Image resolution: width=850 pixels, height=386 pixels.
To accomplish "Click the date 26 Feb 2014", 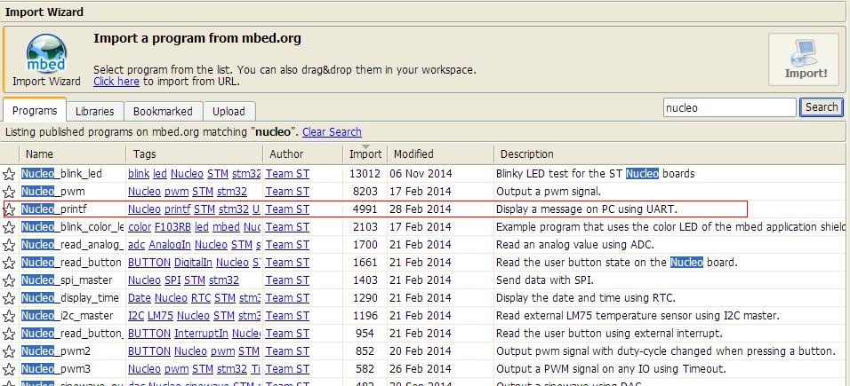I will [x=422, y=368].
